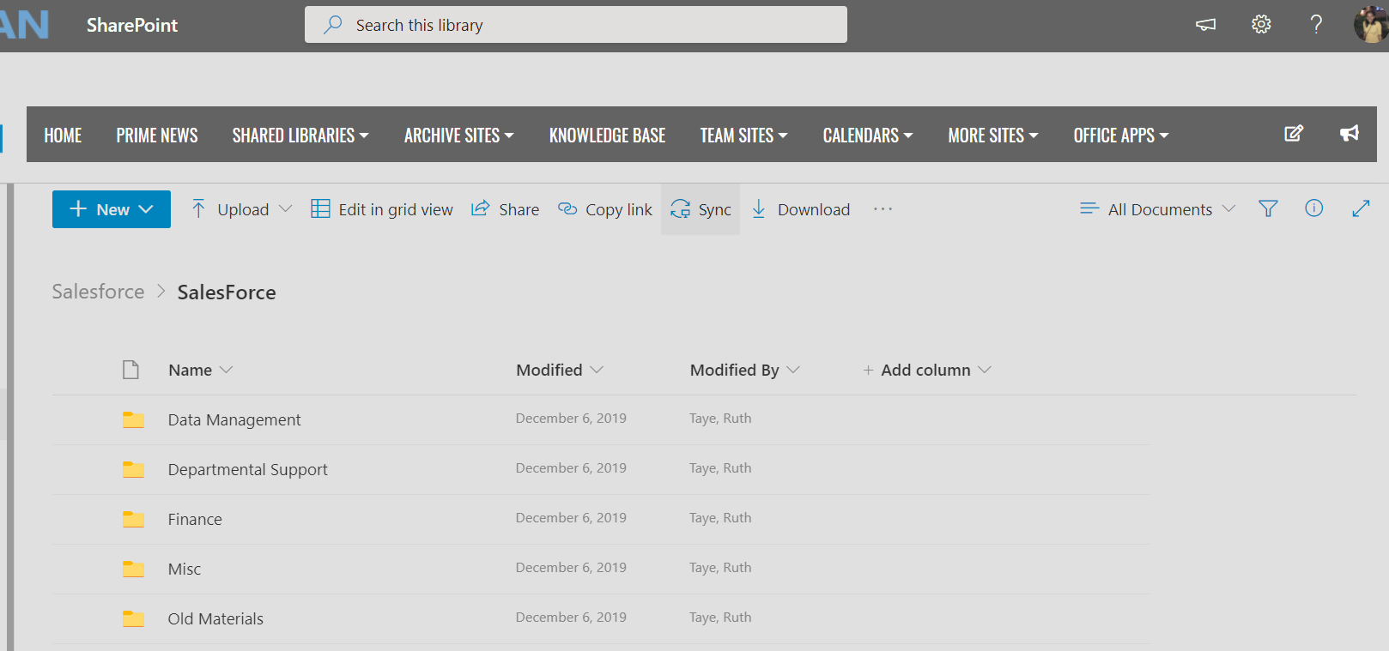Open the All Documents view dropdown
This screenshot has width=1389, height=651.
[1157, 209]
